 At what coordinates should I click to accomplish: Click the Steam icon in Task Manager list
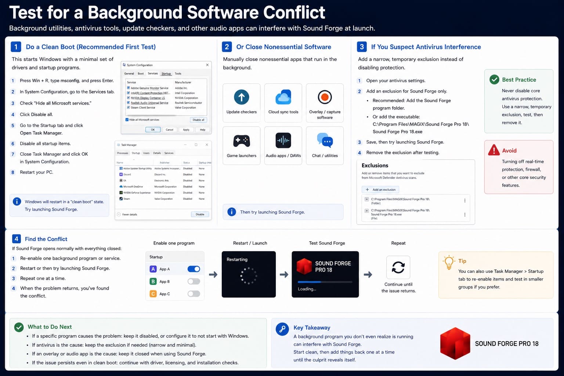(x=121, y=199)
